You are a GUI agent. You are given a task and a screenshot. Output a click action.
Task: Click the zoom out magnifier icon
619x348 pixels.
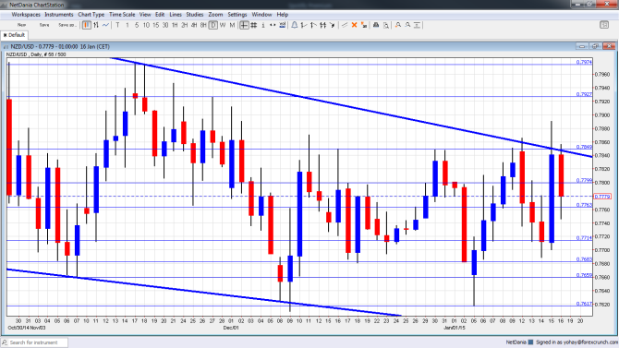[x=407, y=25]
